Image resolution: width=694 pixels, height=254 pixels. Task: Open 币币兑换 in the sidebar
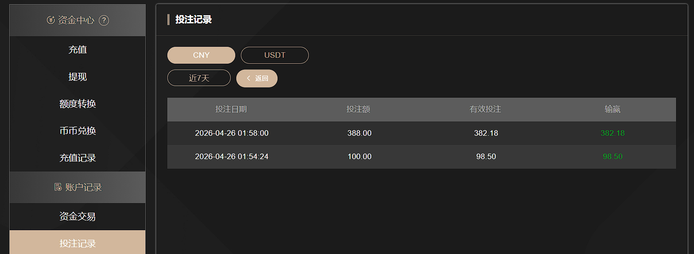pyautogui.click(x=77, y=131)
